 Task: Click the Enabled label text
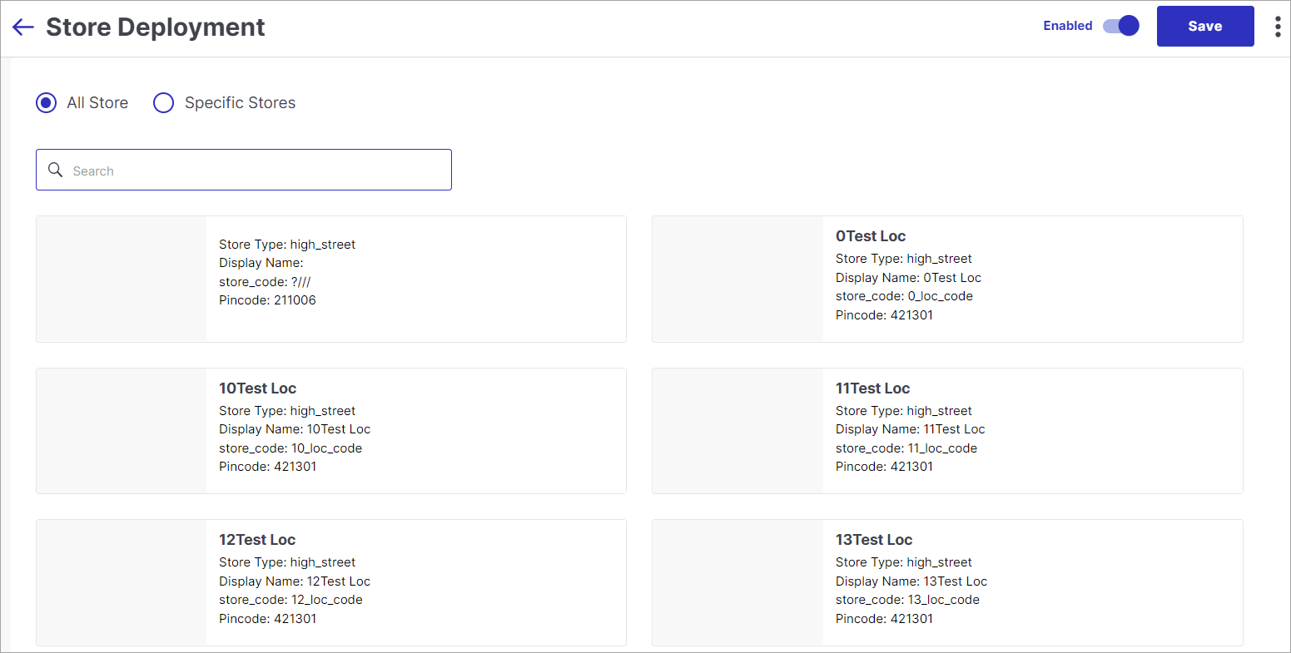point(1068,26)
